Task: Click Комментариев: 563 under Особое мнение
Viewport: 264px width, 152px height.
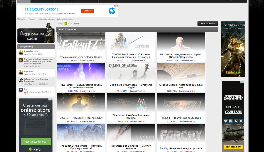Action: tap(187, 91)
